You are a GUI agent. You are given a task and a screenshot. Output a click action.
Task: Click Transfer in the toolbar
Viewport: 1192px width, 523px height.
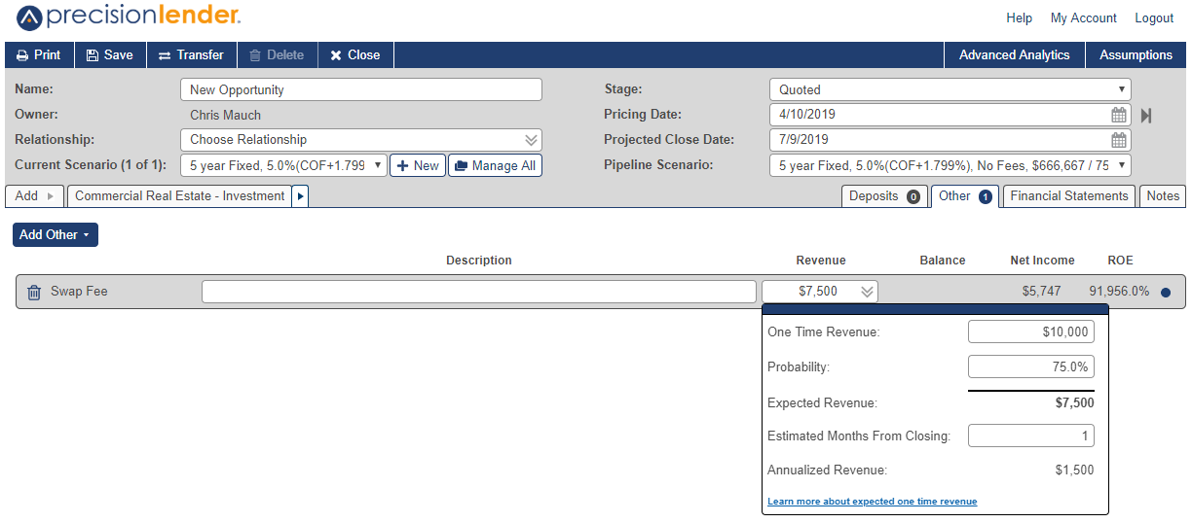[x=191, y=55]
